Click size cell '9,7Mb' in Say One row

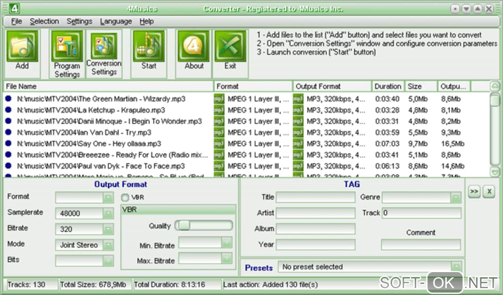(x=418, y=144)
